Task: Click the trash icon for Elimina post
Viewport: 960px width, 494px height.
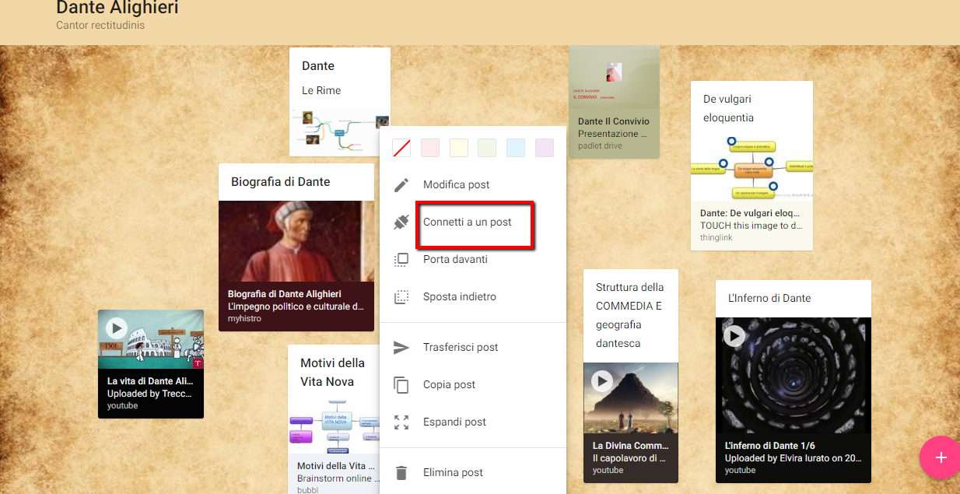Action: click(x=401, y=471)
